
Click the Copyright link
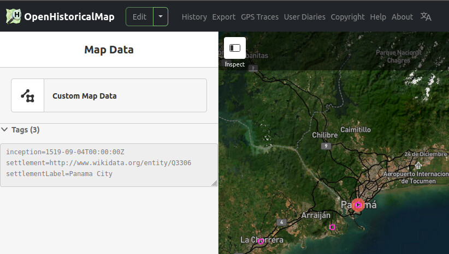coord(347,17)
